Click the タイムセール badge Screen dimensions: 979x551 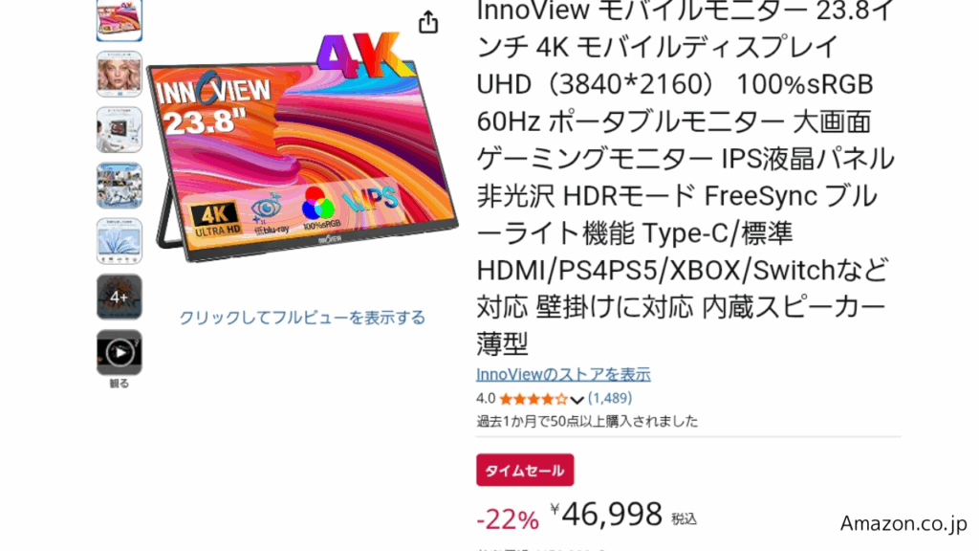[x=525, y=470]
